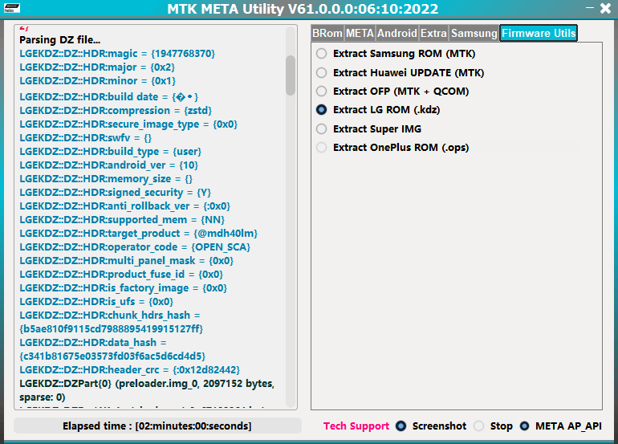618x444 pixels.
Task: Click the log panel scrollbar thumb
Action: coord(291,75)
